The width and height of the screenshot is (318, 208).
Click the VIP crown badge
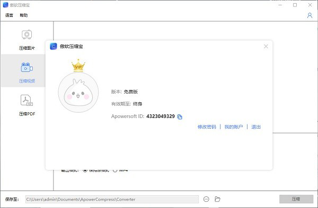coord(78,66)
